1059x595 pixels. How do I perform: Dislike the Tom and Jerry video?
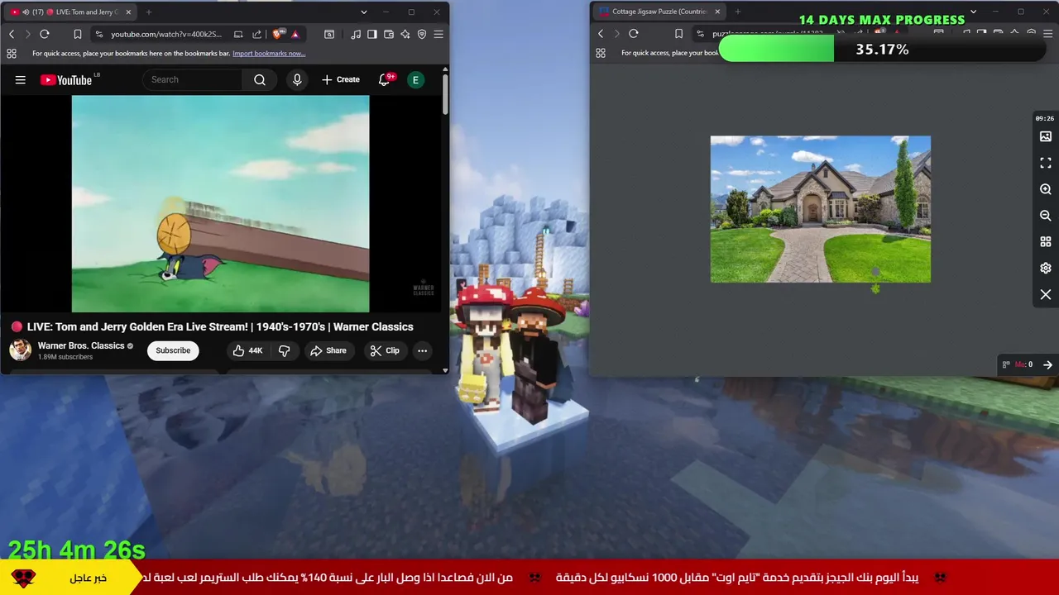284,350
